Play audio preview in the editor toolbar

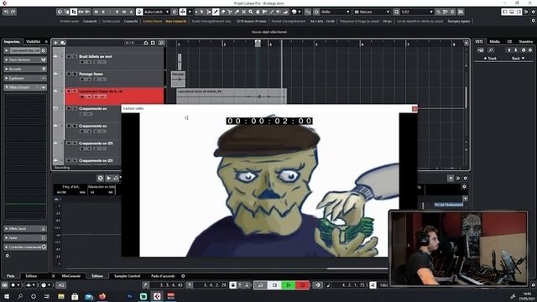(108, 178)
